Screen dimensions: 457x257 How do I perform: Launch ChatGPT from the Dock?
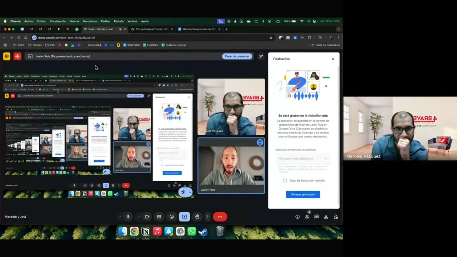(x=180, y=231)
